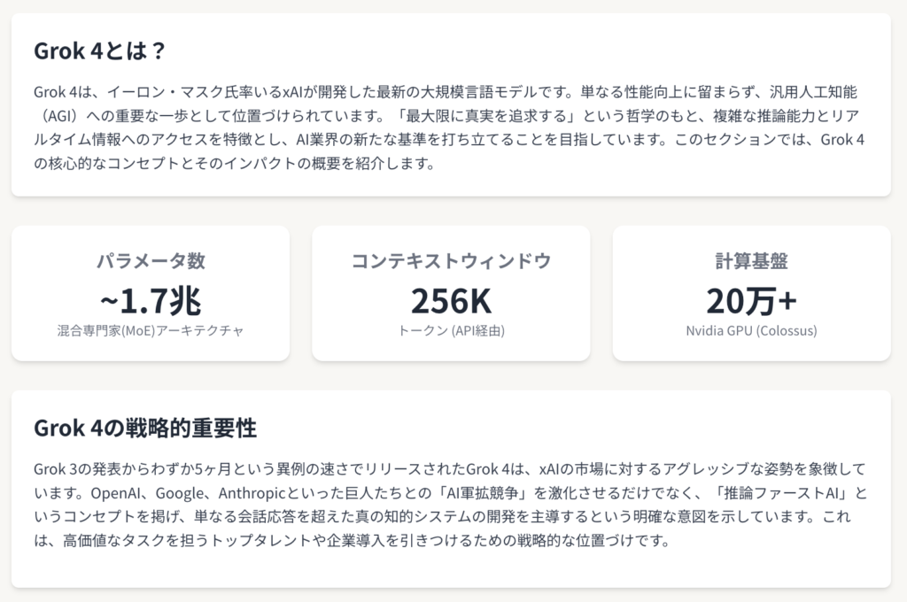This screenshot has width=907, height=602.
Task: Click the phrase '最大限に真実を追求する'
Action: click(486, 116)
